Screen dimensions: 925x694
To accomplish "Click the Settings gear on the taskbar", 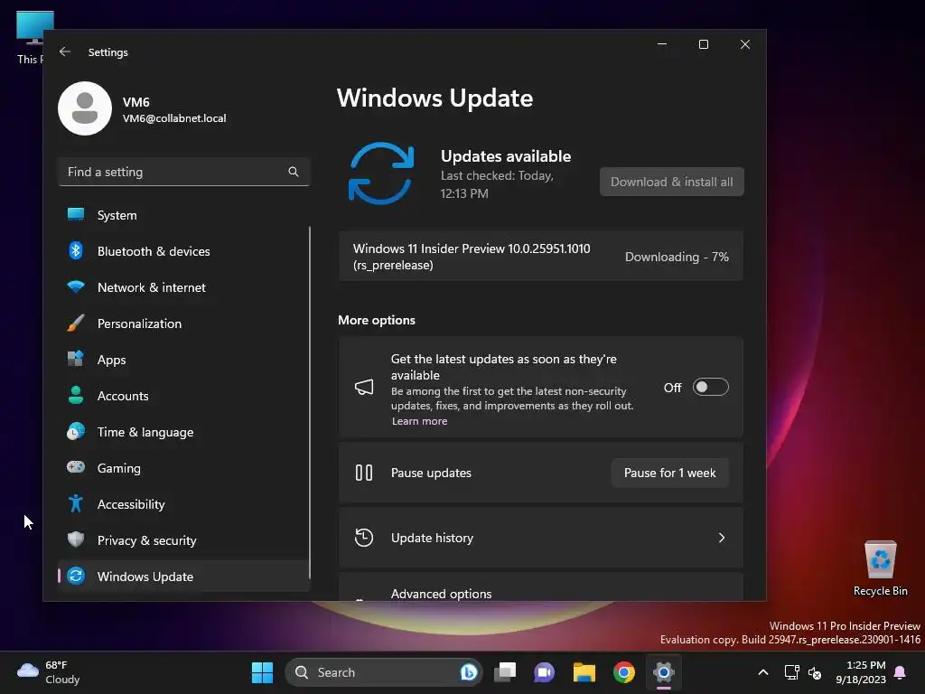I will pyautogui.click(x=664, y=672).
